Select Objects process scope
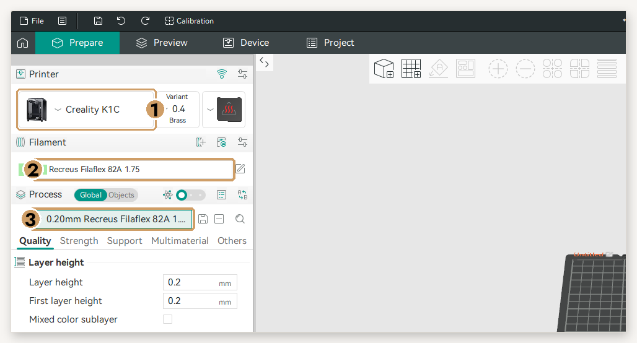The image size is (637, 343). pos(121,195)
